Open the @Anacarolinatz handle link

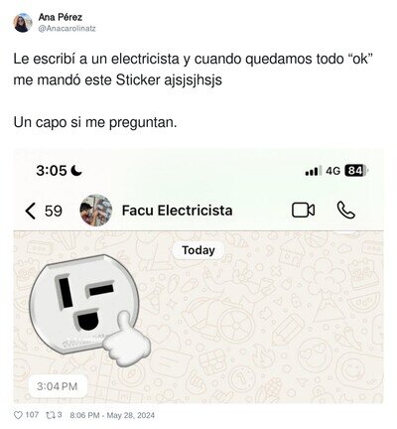point(66,29)
